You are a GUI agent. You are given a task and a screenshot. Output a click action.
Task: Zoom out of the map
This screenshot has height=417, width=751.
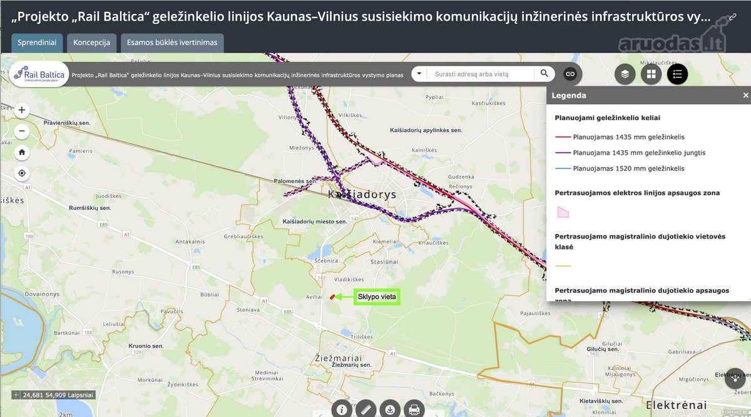(22, 131)
